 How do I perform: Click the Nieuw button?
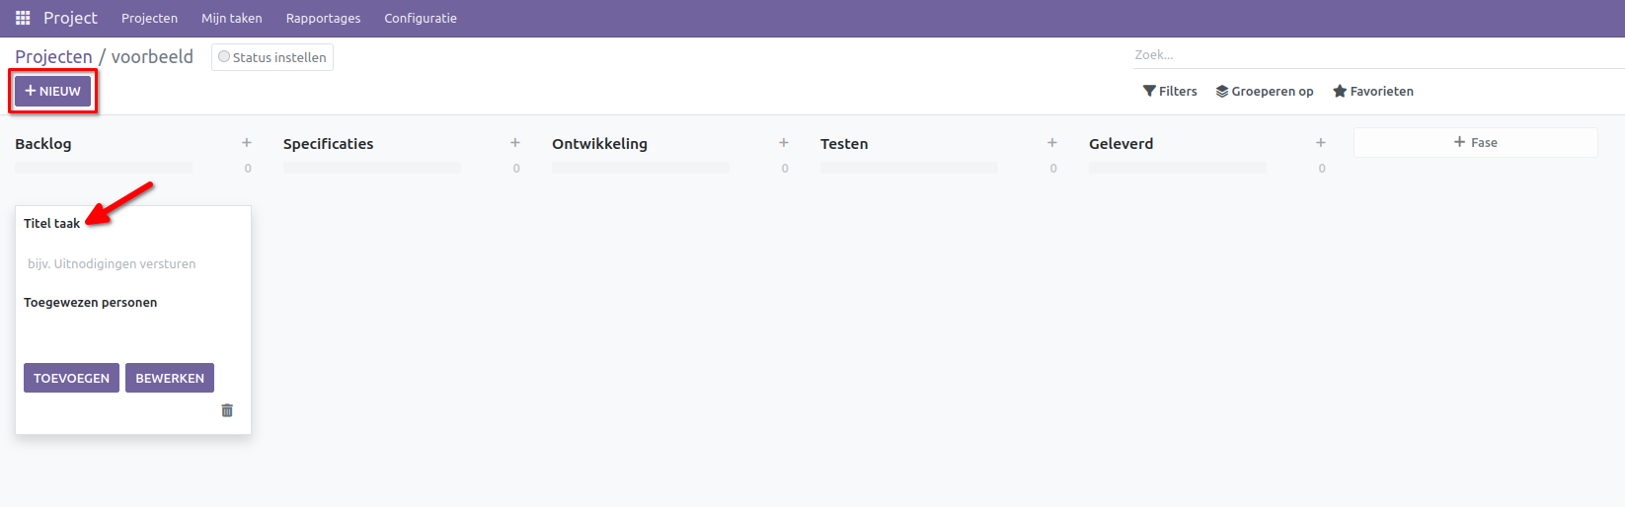tap(53, 91)
